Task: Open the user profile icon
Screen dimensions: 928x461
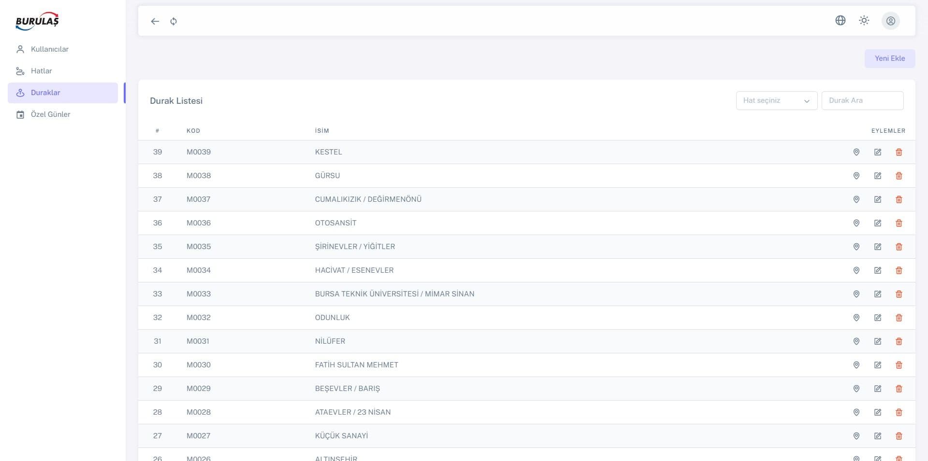Action: (x=891, y=21)
